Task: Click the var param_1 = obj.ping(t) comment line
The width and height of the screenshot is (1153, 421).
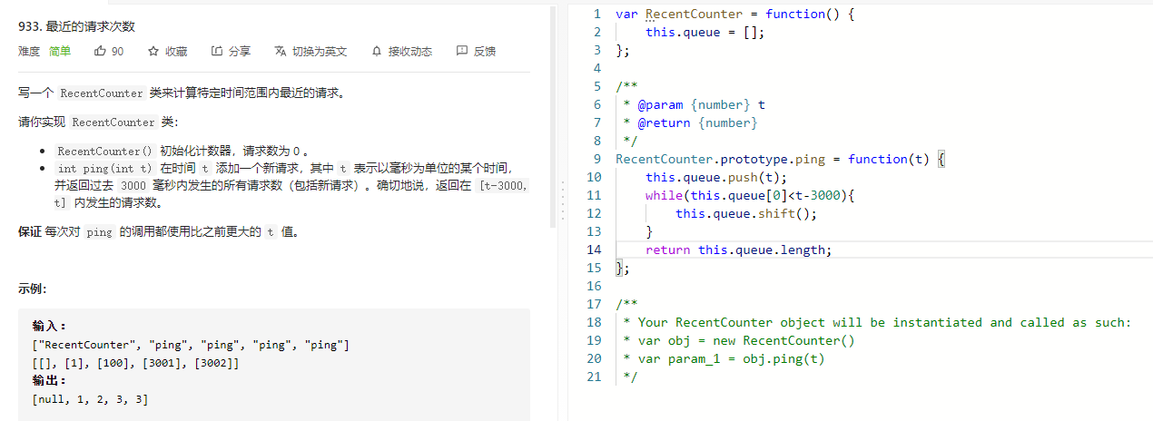Action: point(724,358)
